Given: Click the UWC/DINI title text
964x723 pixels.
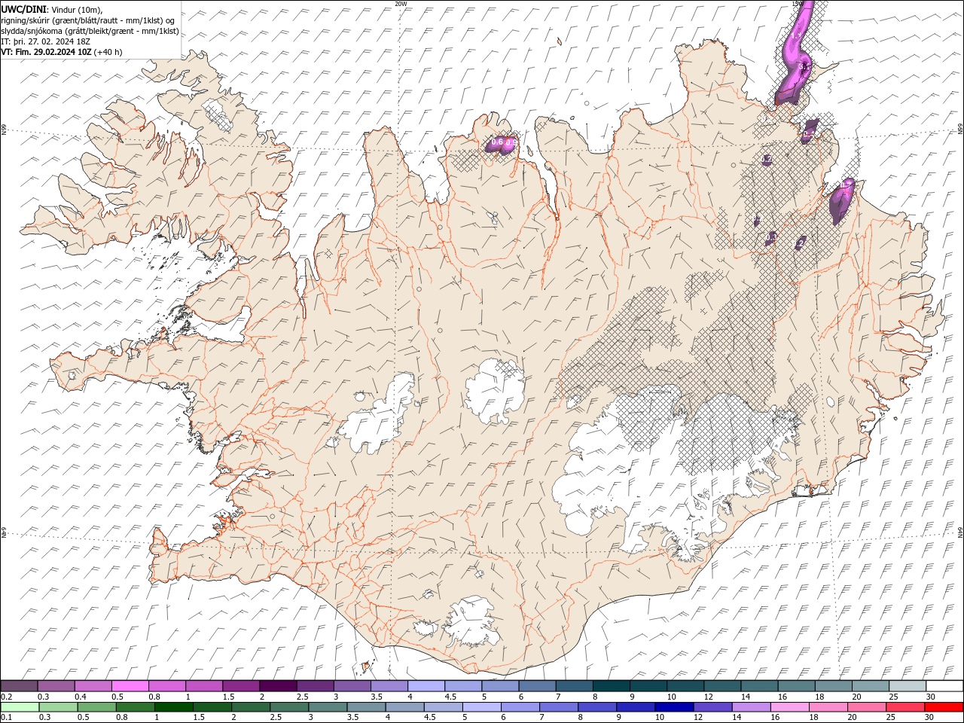Looking at the screenshot, I should 25,8.
